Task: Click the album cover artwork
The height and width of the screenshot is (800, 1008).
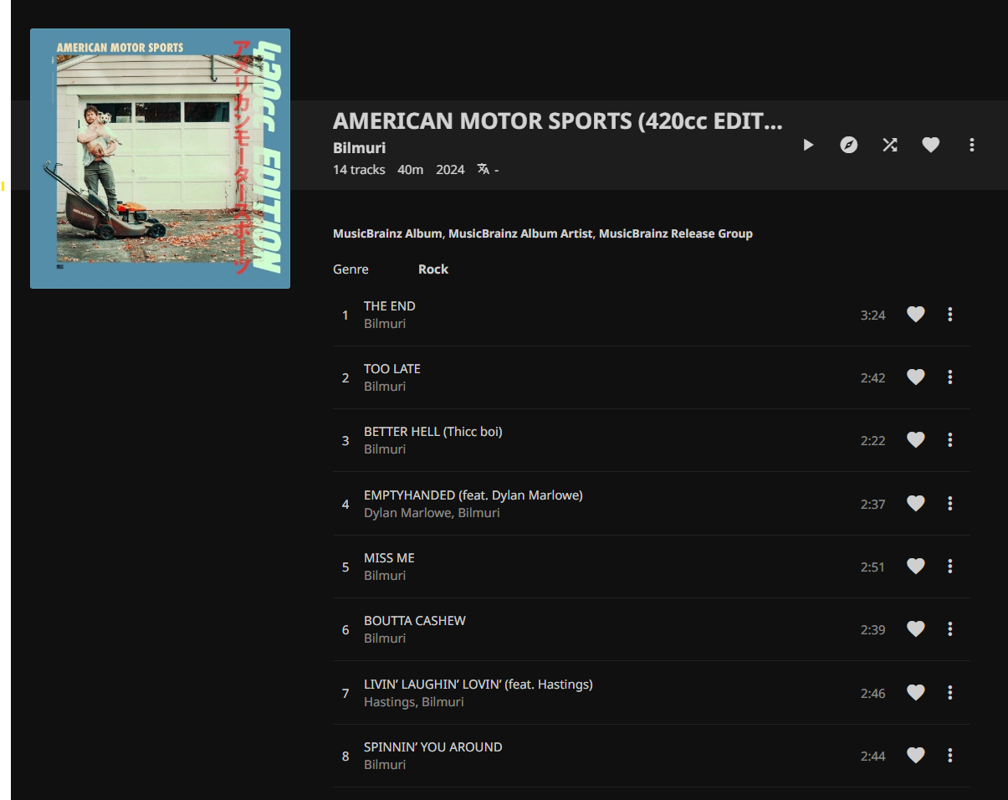Action: click(160, 159)
